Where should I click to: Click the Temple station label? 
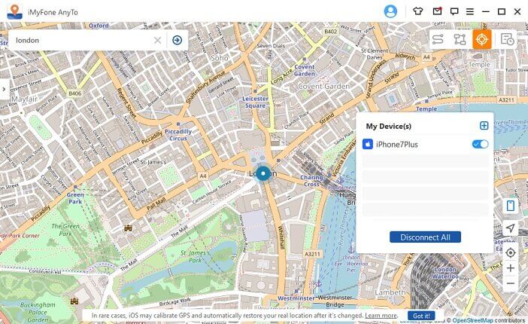(426, 109)
